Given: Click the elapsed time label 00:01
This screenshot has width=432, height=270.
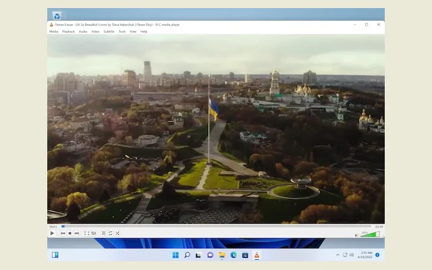Looking at the screenshot, I should [53, 227].
